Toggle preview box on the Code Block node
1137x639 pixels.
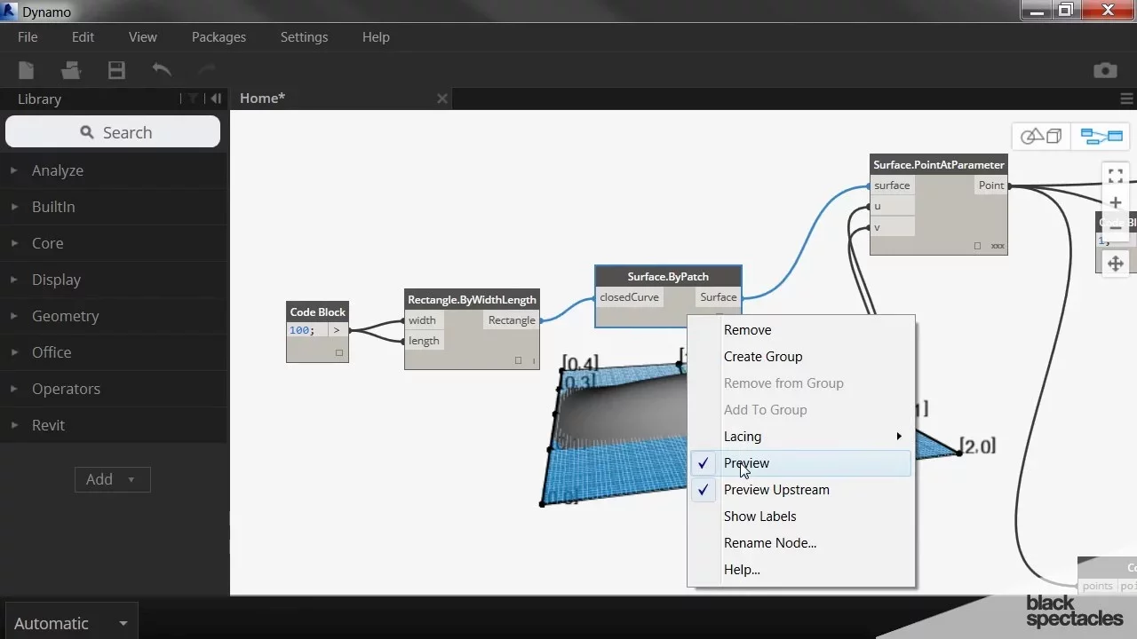click(338, 353)
